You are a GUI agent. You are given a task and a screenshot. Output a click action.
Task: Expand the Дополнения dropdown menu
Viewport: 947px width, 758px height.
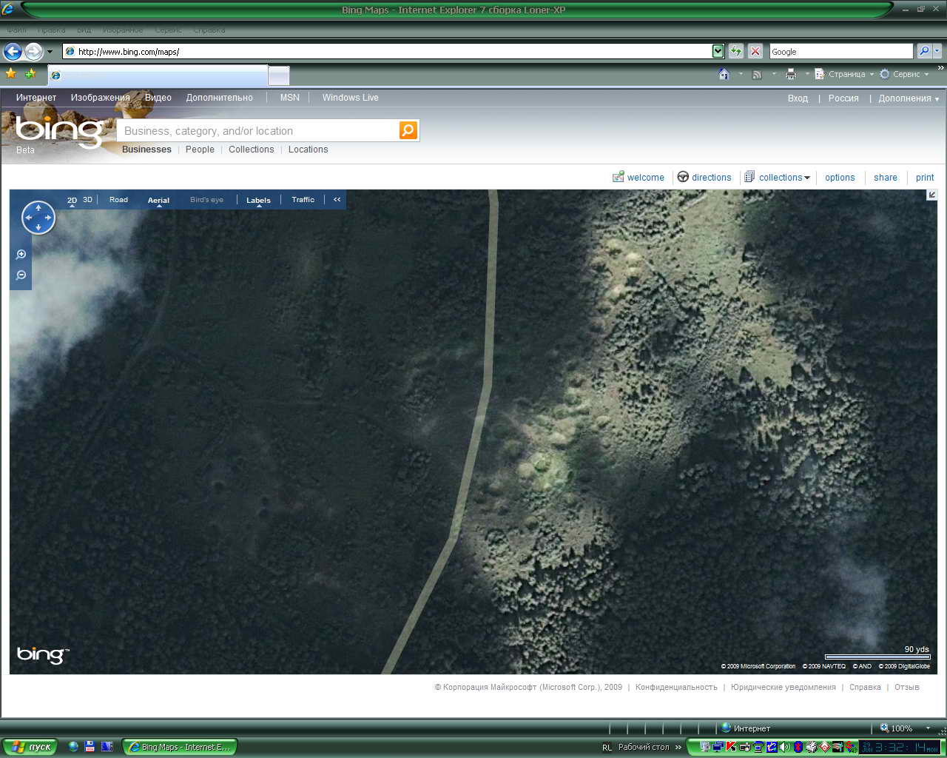pos(908,98)
